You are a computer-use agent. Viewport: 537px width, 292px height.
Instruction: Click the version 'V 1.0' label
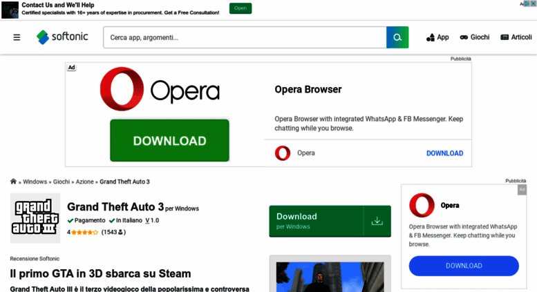tap(153, 220)
